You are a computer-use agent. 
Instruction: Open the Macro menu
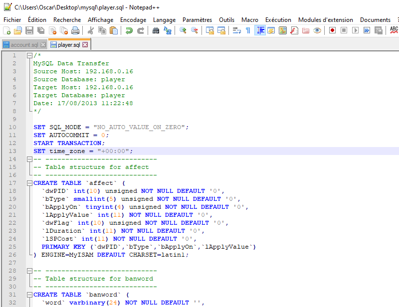pyautogui.click(x=250, y=20)
